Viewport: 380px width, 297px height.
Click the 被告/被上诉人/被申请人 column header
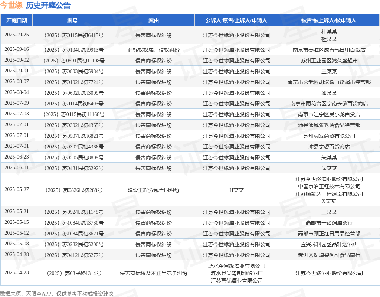pyautogui.click(x=329, y=20)
